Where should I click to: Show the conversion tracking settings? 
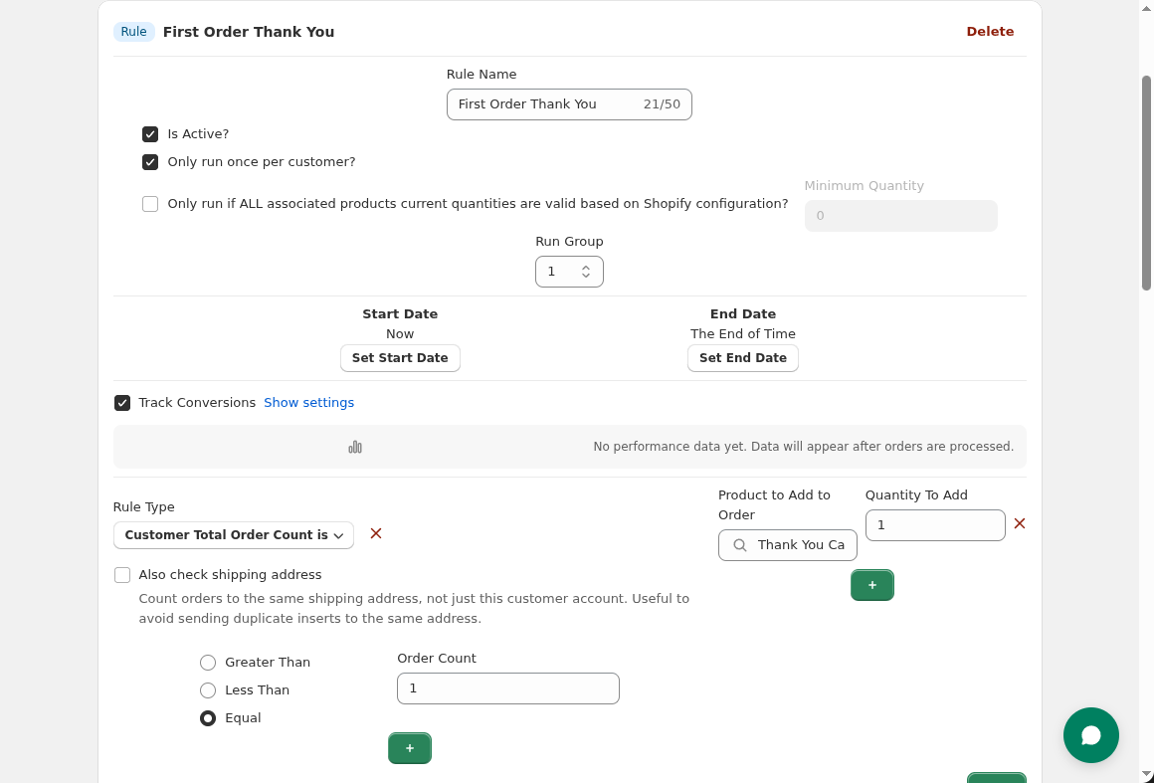point(309,402)
